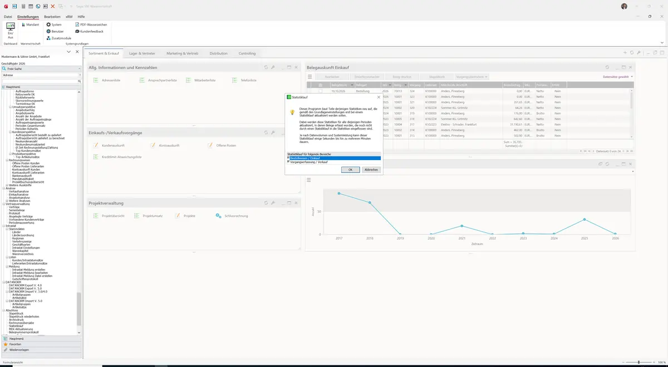The width and height of the screenshot is (668, 367).
Task: Open the Wiedervorlagen section in the sidebar
Action: click(42, 350)
